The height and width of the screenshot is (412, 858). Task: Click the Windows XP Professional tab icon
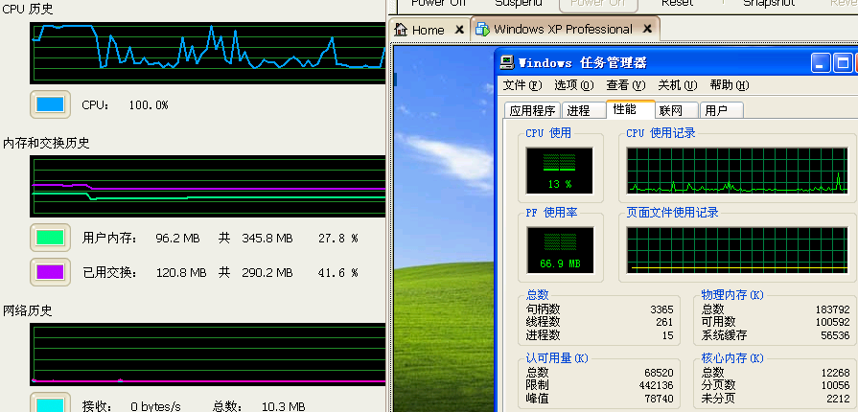(x=482, y=29)
